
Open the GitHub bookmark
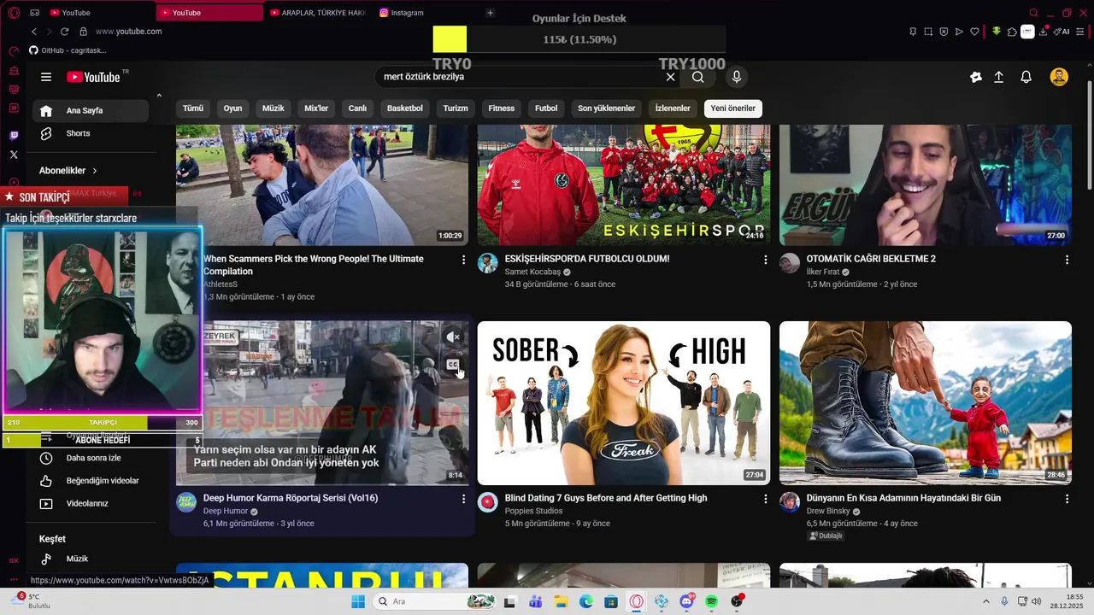pos(68,50)
